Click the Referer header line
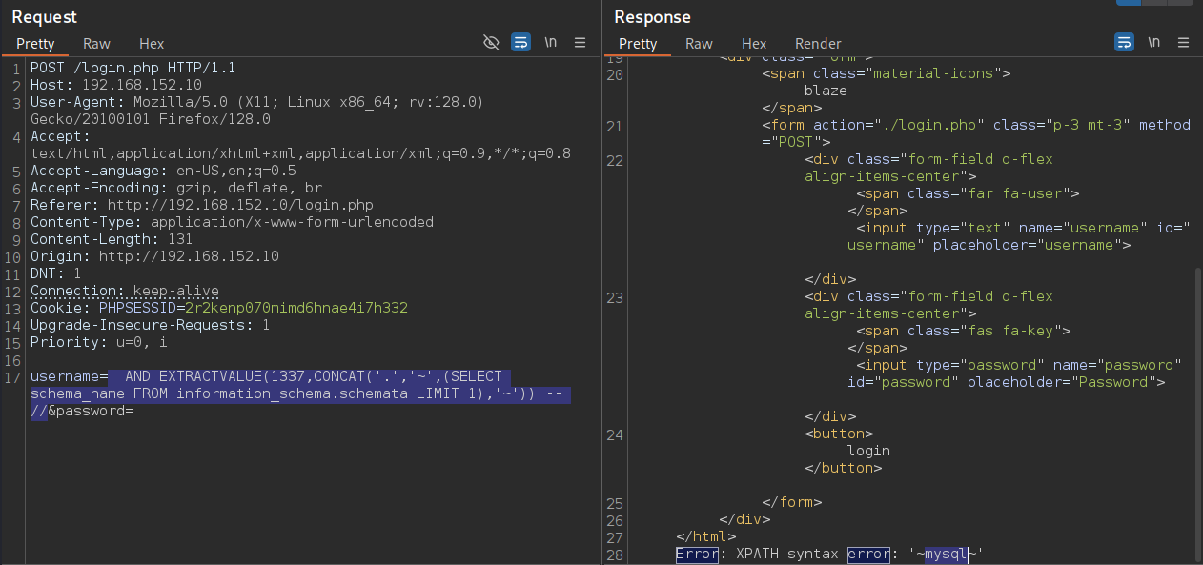 tap(202, 206)
